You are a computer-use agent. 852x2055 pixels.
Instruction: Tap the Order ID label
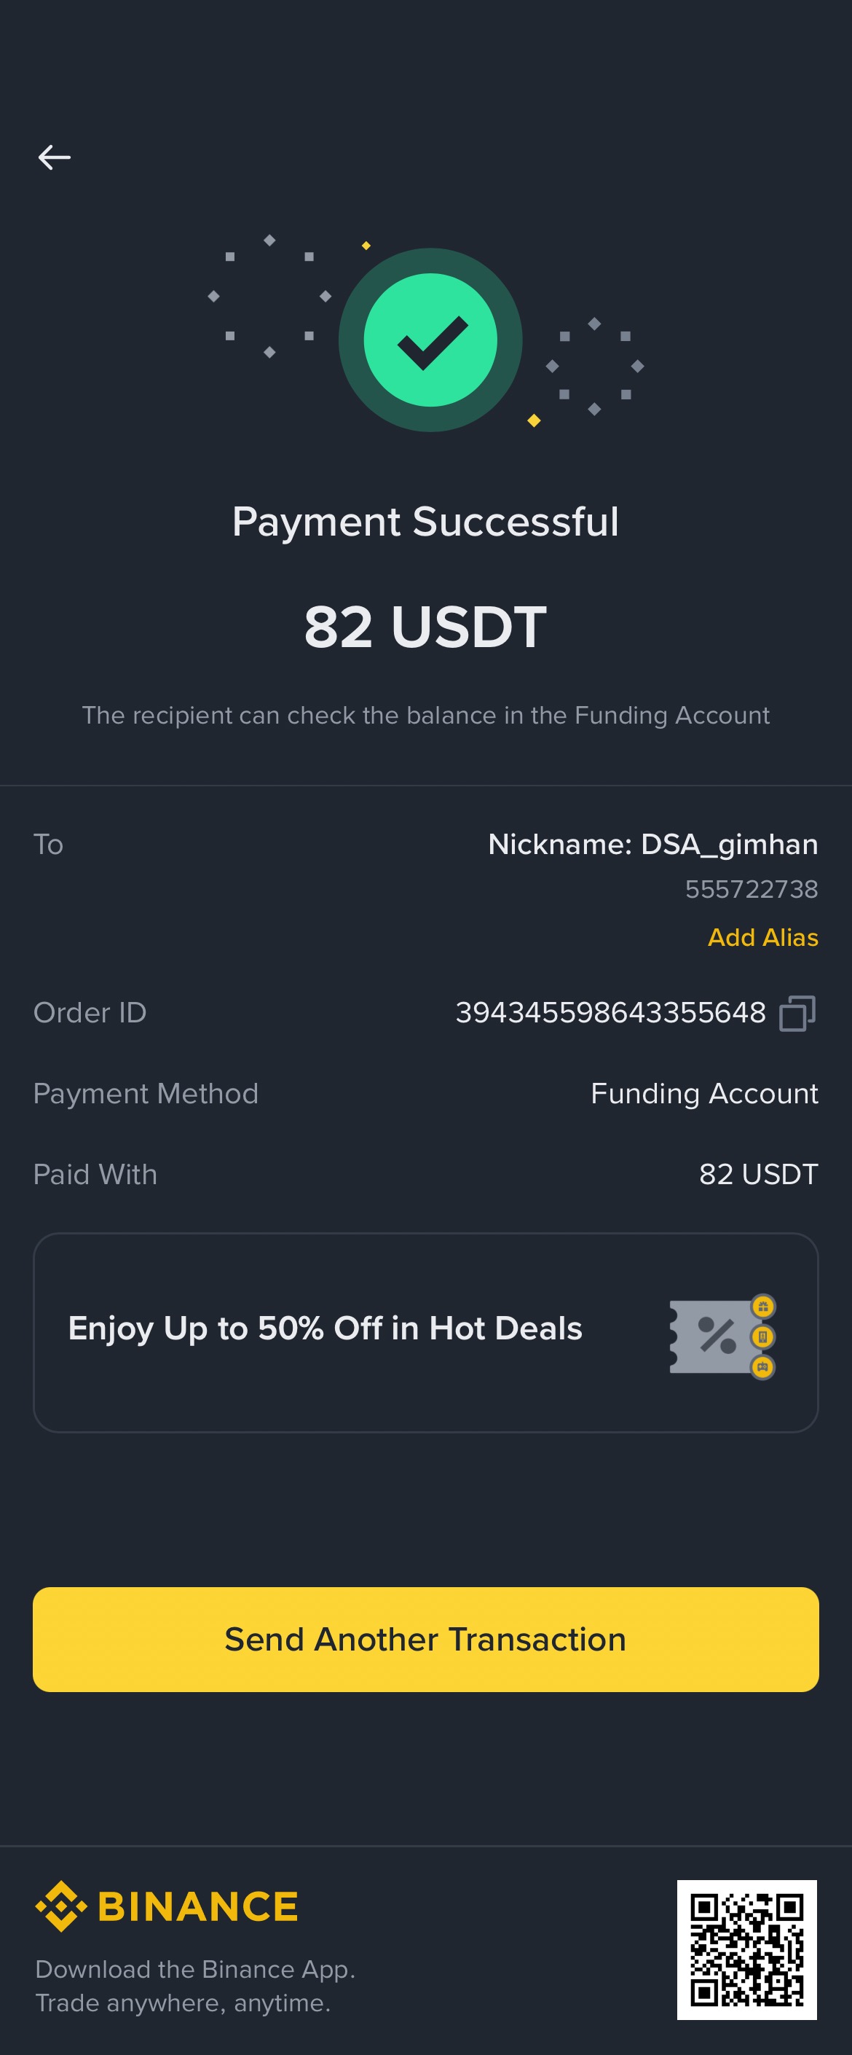90,1013
